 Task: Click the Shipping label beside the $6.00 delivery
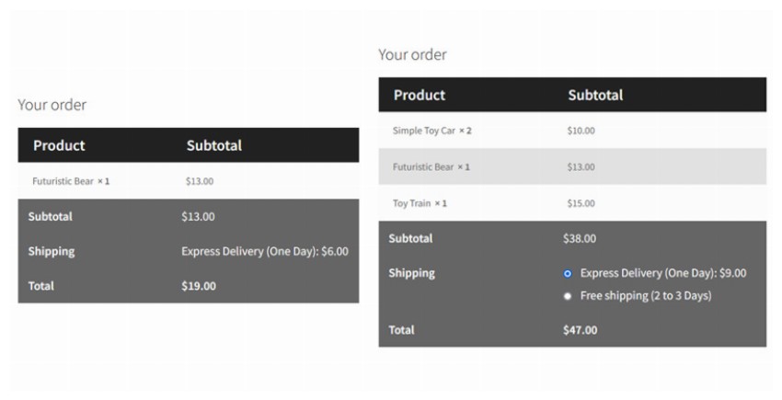point(52,251)
